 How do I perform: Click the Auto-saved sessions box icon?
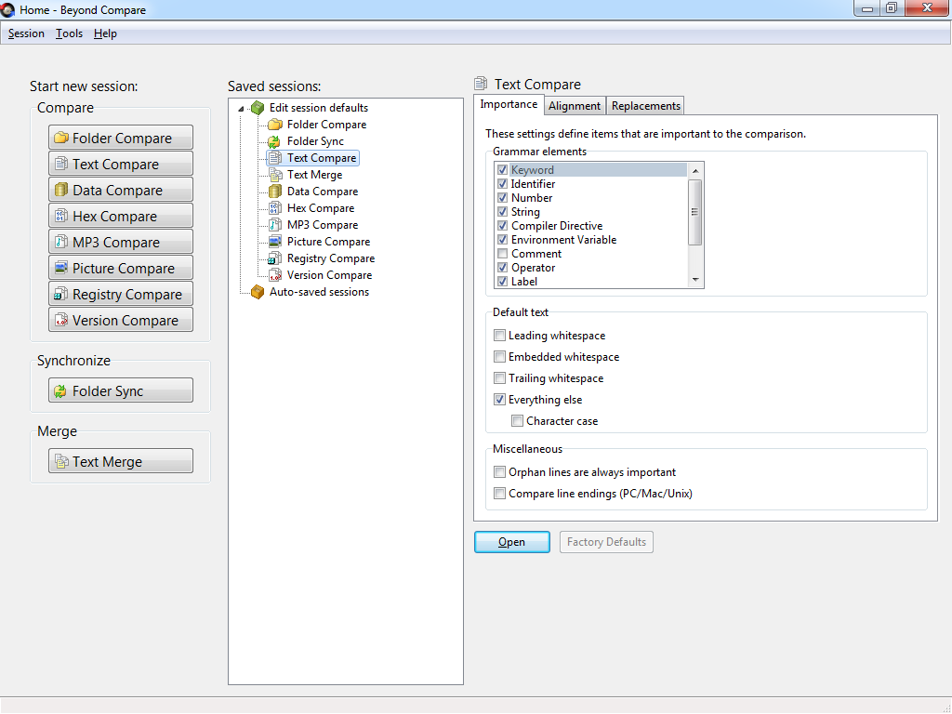[258, 292]
